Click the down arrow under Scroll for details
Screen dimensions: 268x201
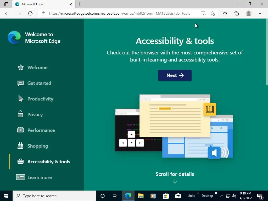pos(175,181)
